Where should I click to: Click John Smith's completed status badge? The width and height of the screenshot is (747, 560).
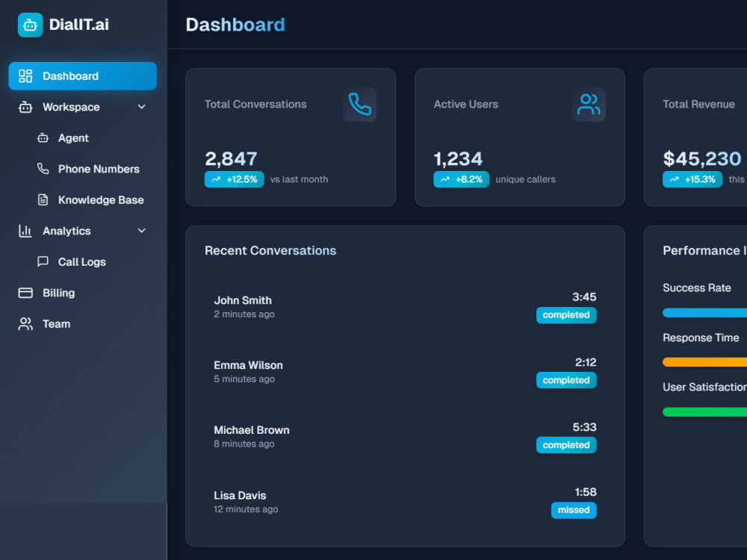(566, 315)
